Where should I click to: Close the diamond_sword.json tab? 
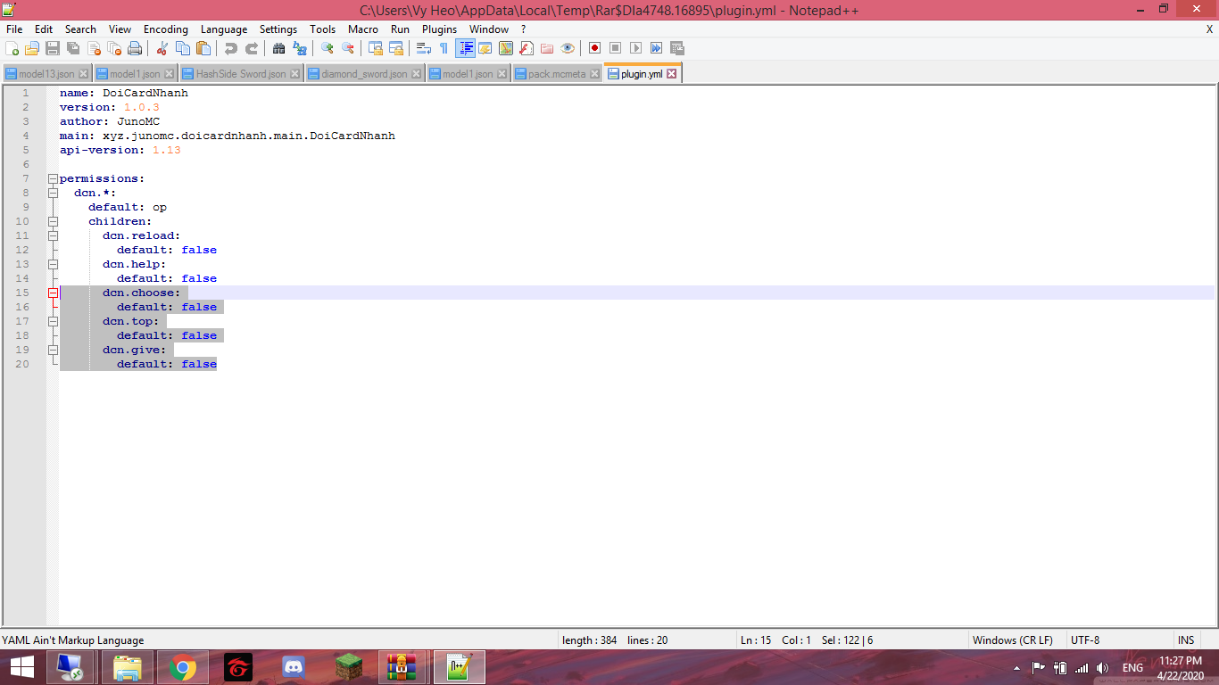[416, 74]
